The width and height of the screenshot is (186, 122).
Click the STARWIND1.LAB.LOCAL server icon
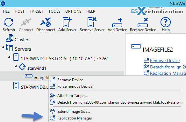[16, 57]
